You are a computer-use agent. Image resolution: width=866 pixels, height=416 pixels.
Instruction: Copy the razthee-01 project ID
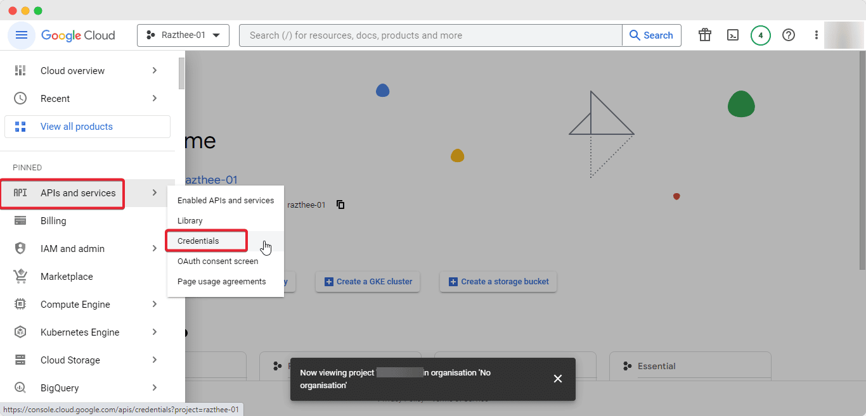pos(340,205)
